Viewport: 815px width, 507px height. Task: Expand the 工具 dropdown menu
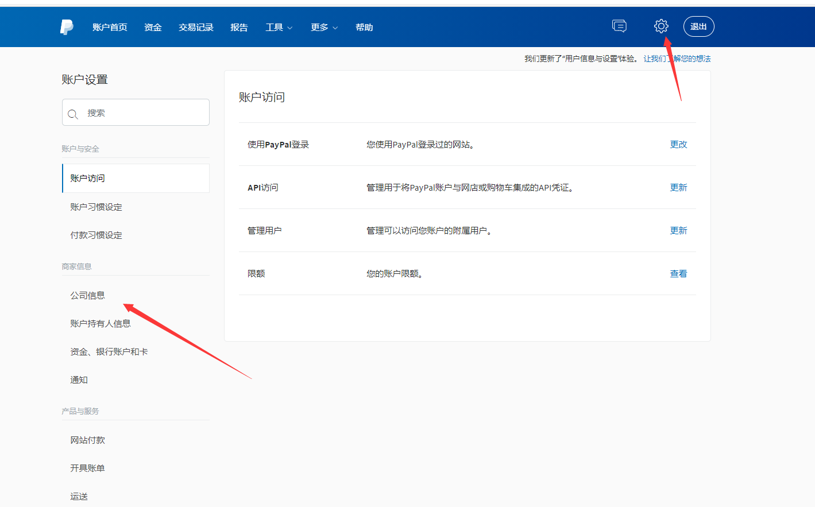279,28
